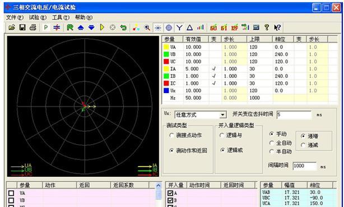Screen dimensions: 344x207
Task: Open the Ux 任意方式 dropdown
Action: coord(222,115)
